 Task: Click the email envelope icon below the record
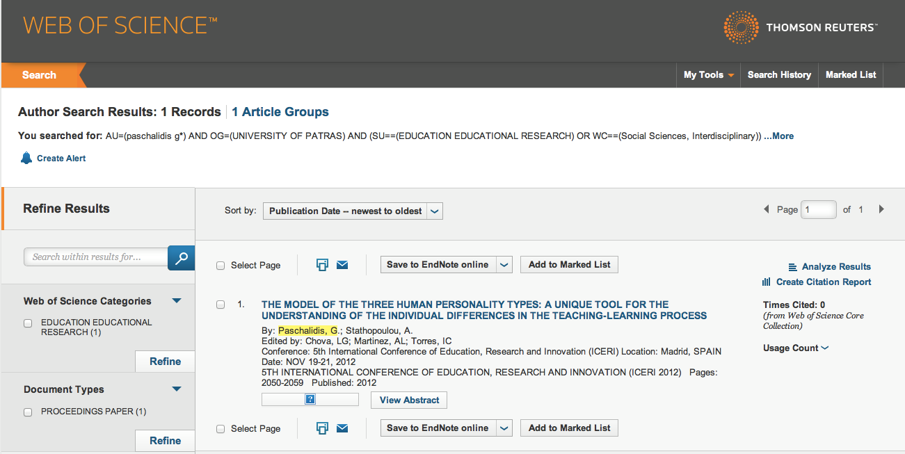[x=342, y=428]
